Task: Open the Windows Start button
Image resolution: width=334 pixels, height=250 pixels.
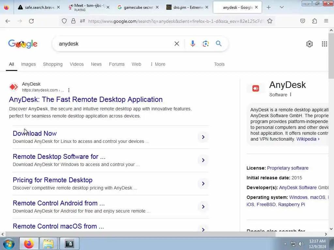Action: click(x=9, y=243)
